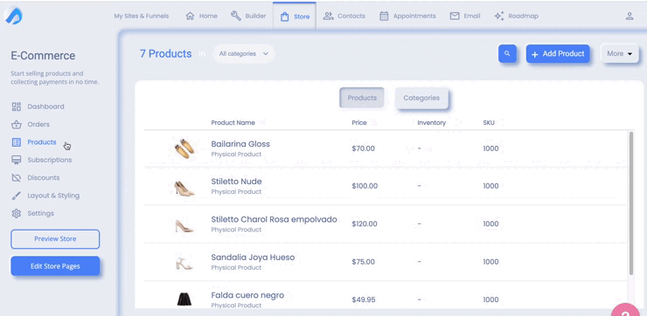
Task: Open Orders in the sidebar
Action: [38, 125]
